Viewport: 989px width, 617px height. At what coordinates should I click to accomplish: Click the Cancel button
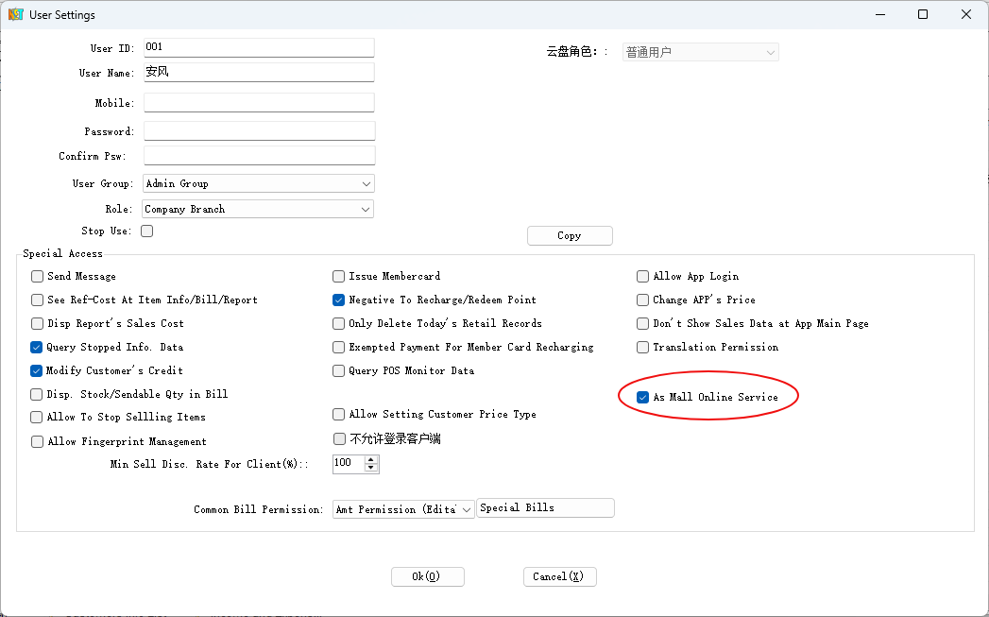(x=559, y=576)
